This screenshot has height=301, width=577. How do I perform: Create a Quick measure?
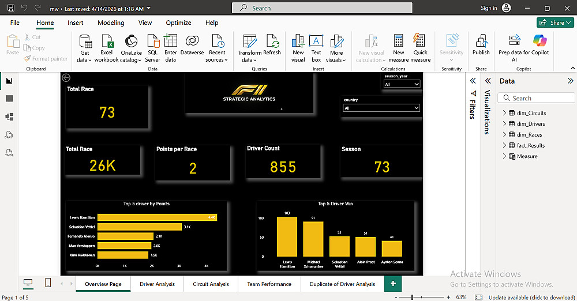tap(420, 48)
